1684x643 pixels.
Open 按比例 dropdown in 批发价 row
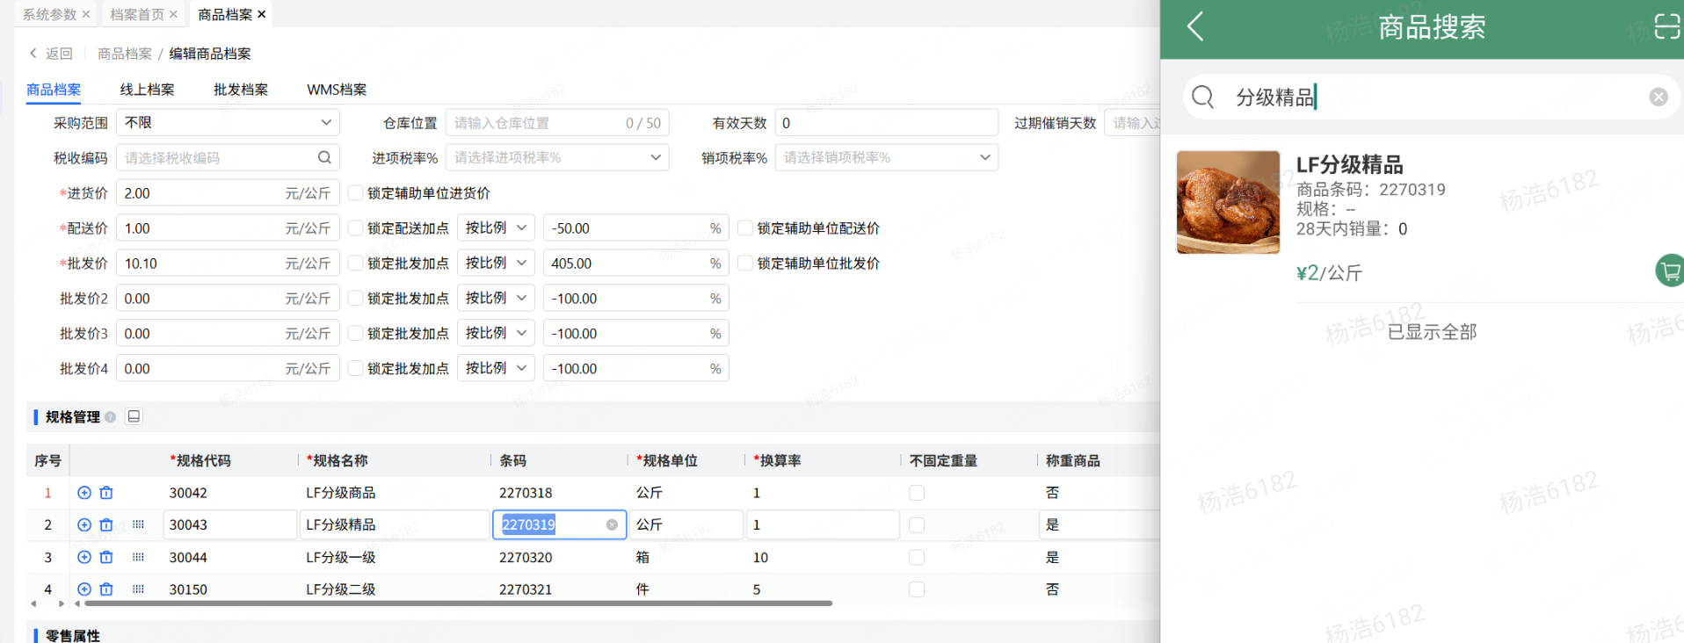coord(496,263)
